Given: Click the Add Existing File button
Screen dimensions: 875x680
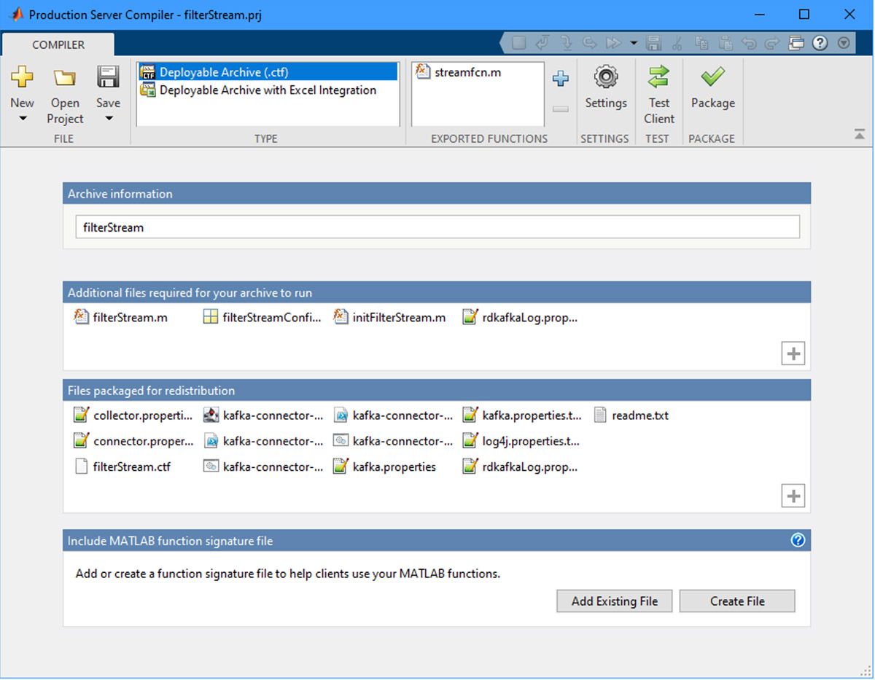Looking at the screenshot, I should pyautogui.click(x=614, y=601).
